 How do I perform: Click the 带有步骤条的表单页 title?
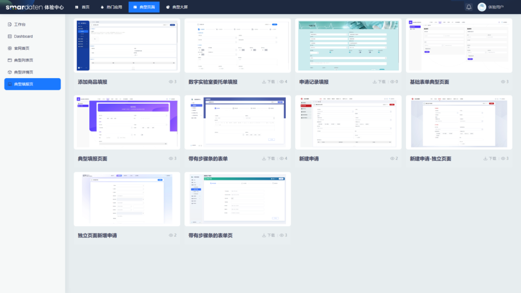pyautogui.click(x=210, y=236)
